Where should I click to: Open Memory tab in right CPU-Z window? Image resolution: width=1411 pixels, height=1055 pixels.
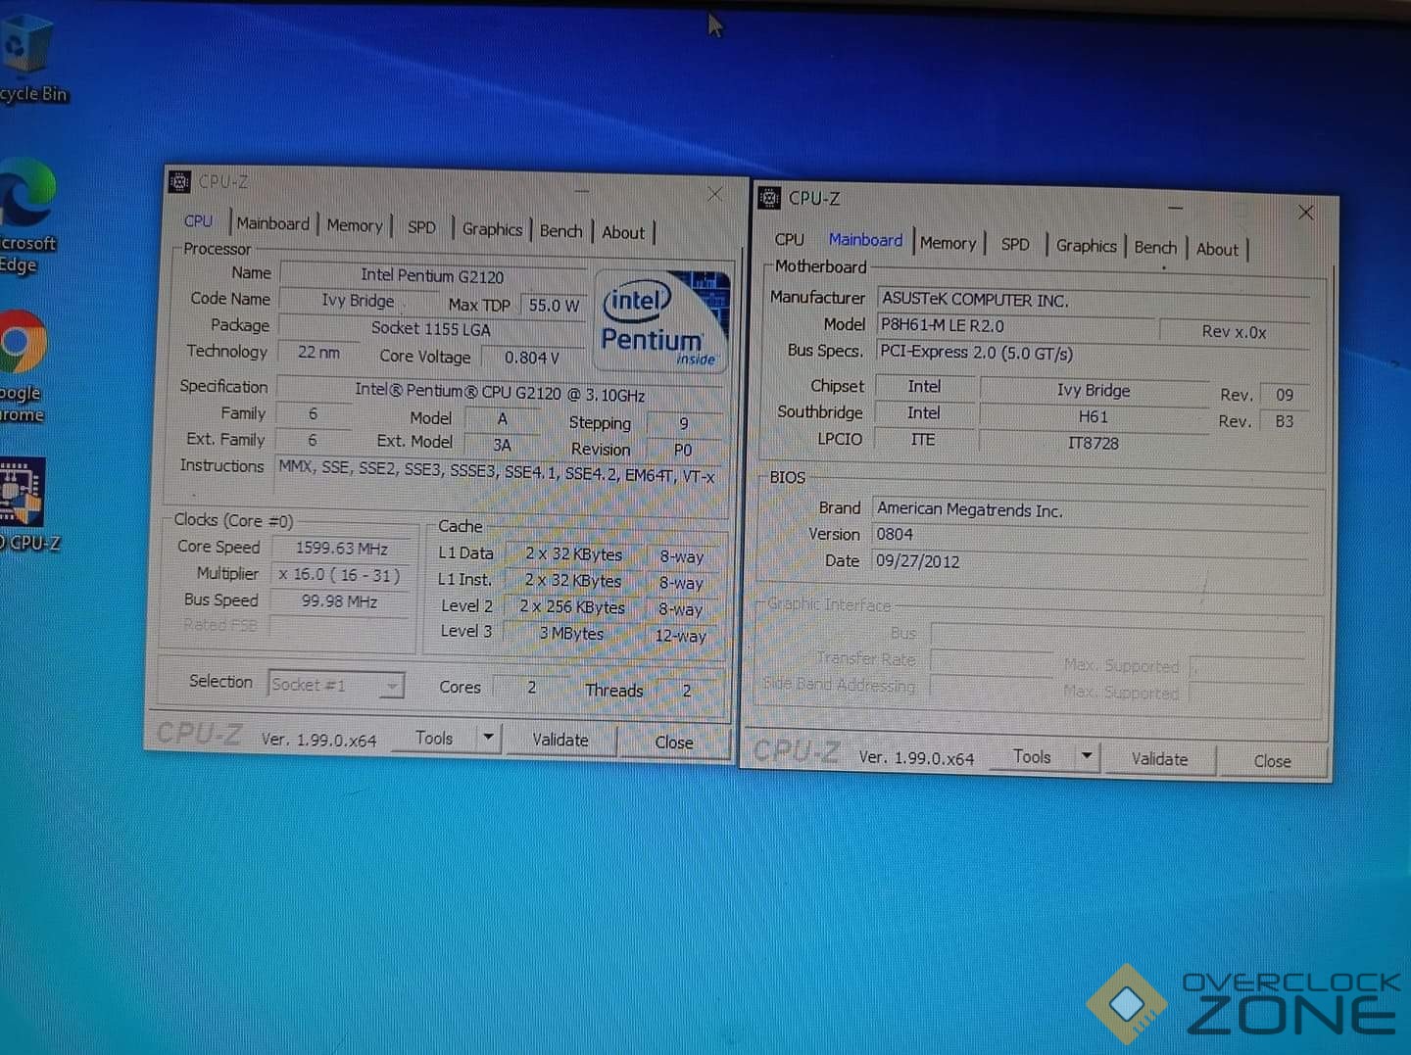click(948, 243)
